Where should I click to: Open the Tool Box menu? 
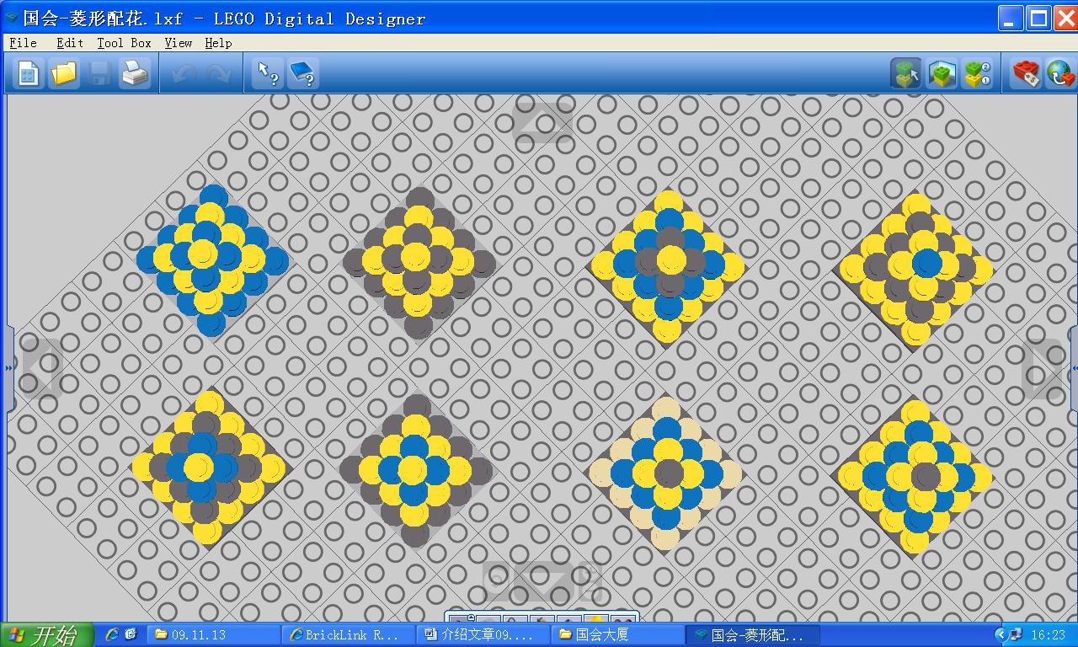pos(124,43)
